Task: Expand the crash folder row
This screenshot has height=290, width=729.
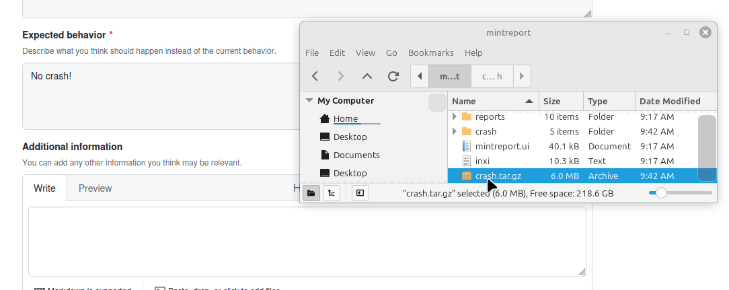Action: tap(455, 131)
